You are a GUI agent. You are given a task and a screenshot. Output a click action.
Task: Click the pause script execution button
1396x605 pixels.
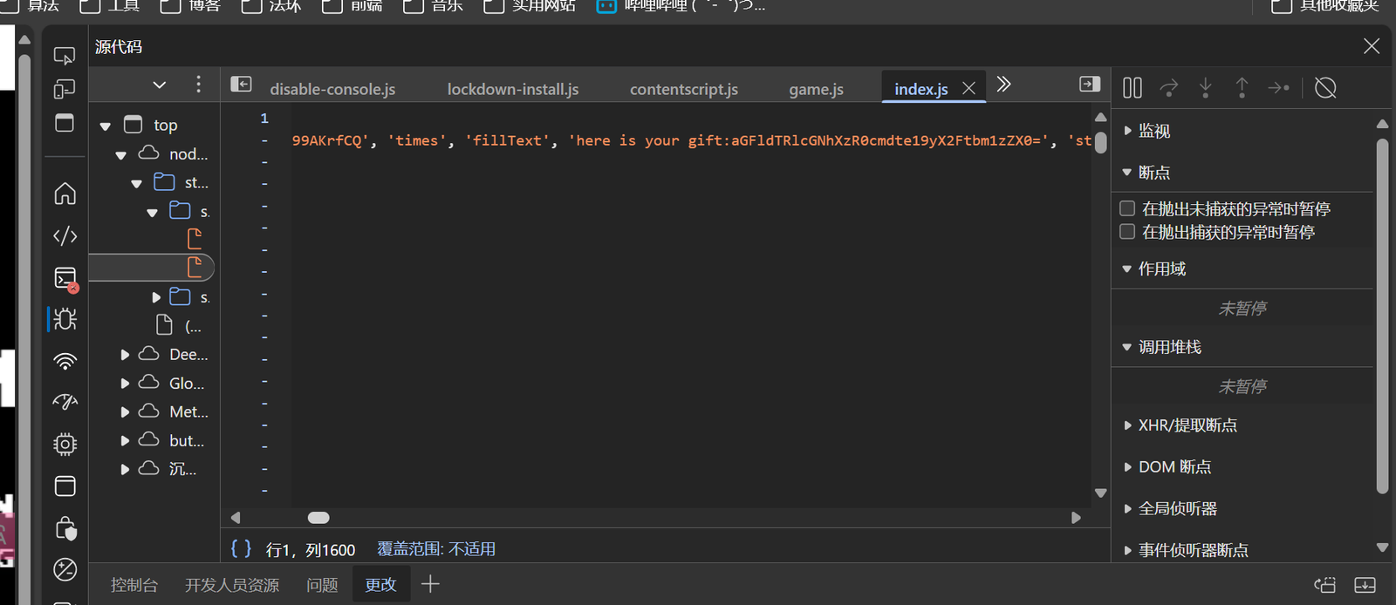coord(1133,87)
